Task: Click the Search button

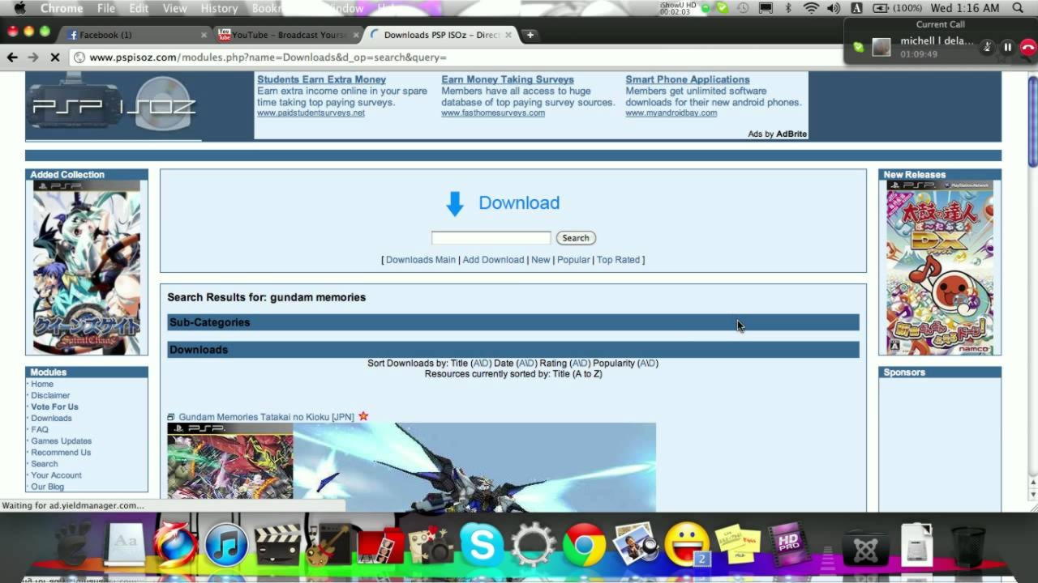Action: [x=576, y=238]
